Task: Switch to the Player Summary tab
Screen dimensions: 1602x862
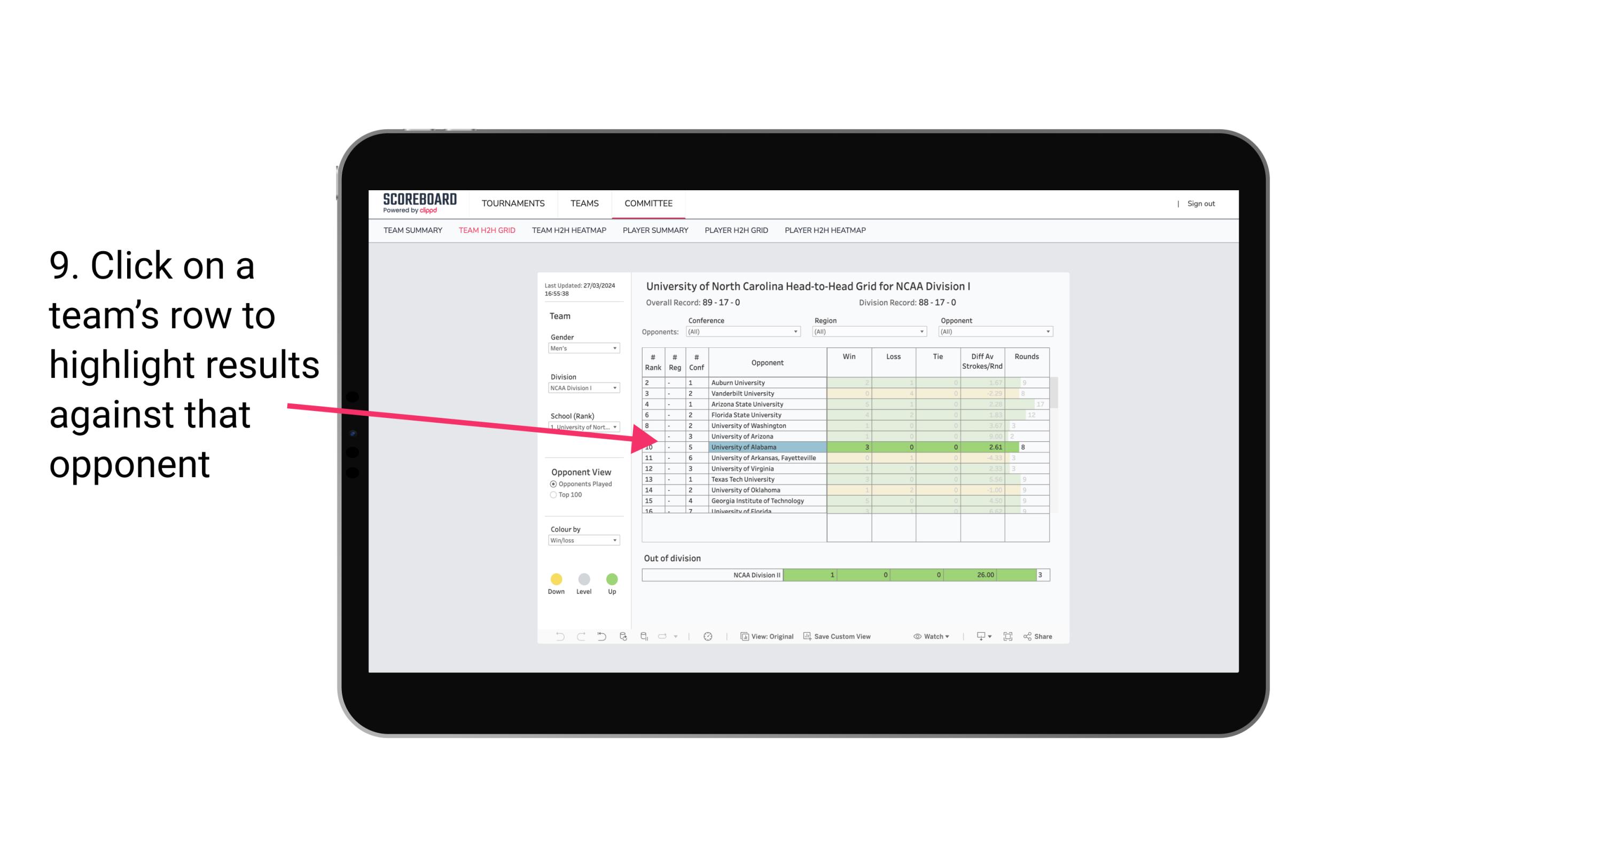Action: [x=653, y=230]
